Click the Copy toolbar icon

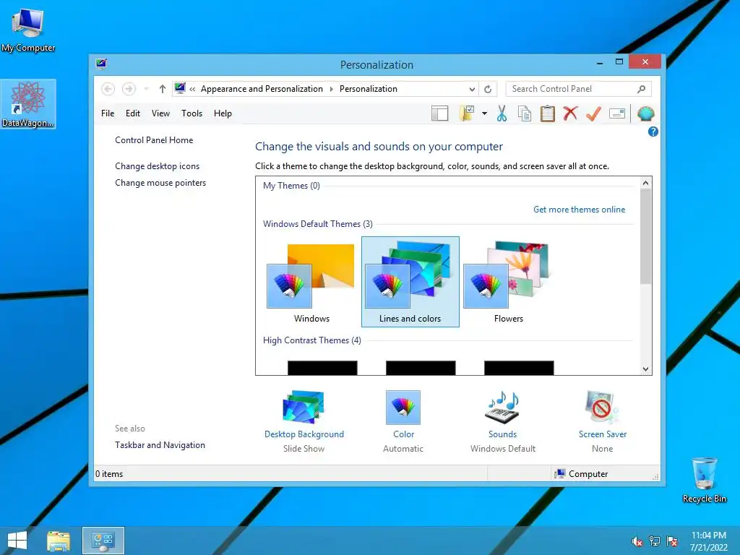[x=525, y=113]
